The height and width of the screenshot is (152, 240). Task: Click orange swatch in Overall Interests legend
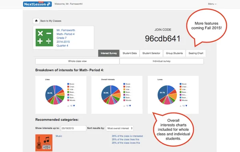coord(124,89)
